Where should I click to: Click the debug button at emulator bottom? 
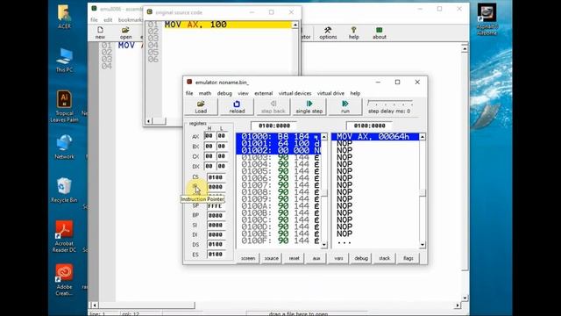point(361,258)
